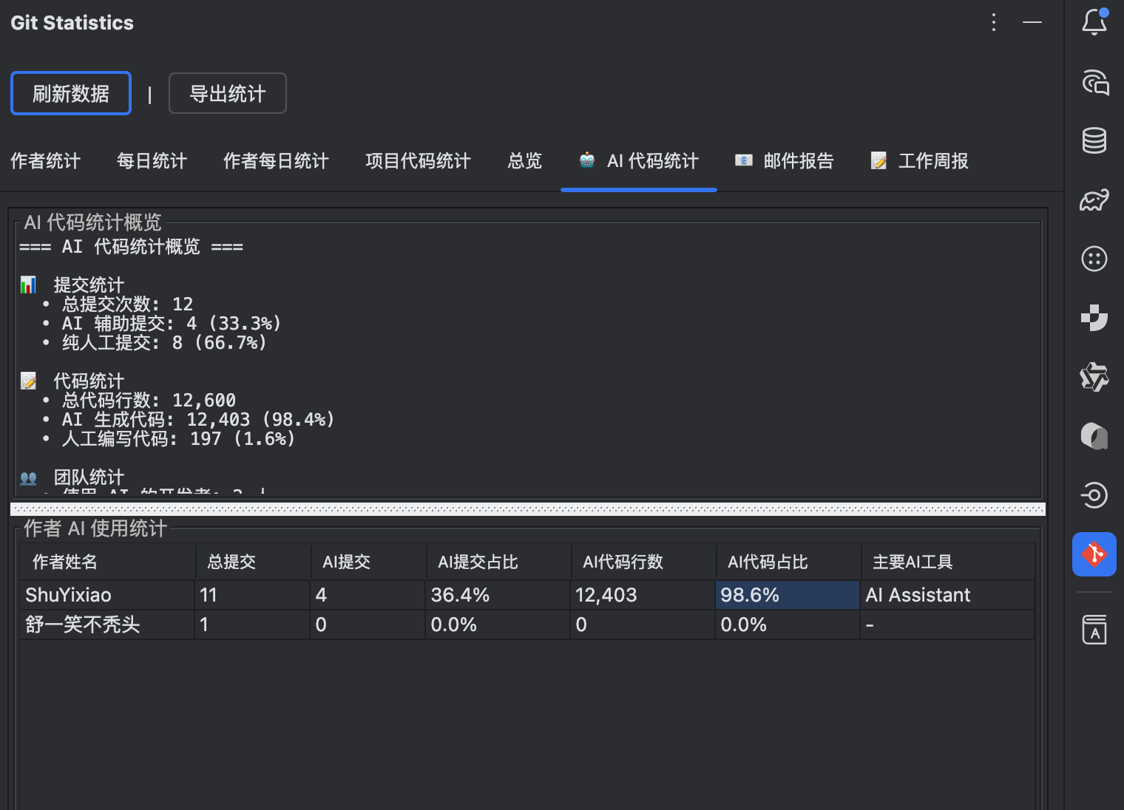Hide the Git Statistics panel
This screenshot has height=810, width=1124.
[x=1032, y=22]
